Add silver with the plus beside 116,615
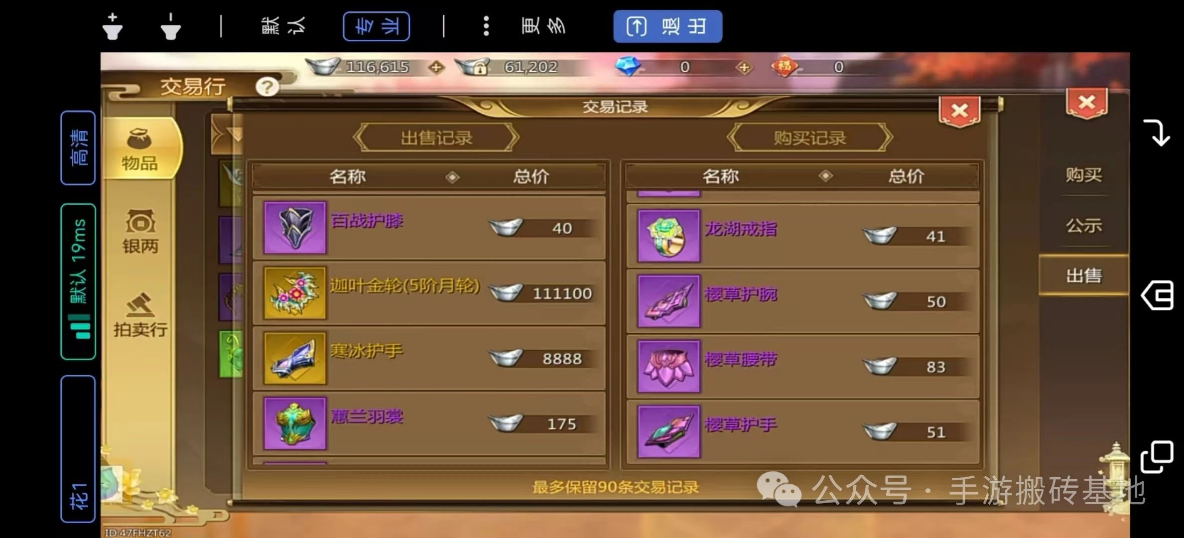Viewport: 1184px width, 538px height. pyautogui.click(x=436, y=67)
